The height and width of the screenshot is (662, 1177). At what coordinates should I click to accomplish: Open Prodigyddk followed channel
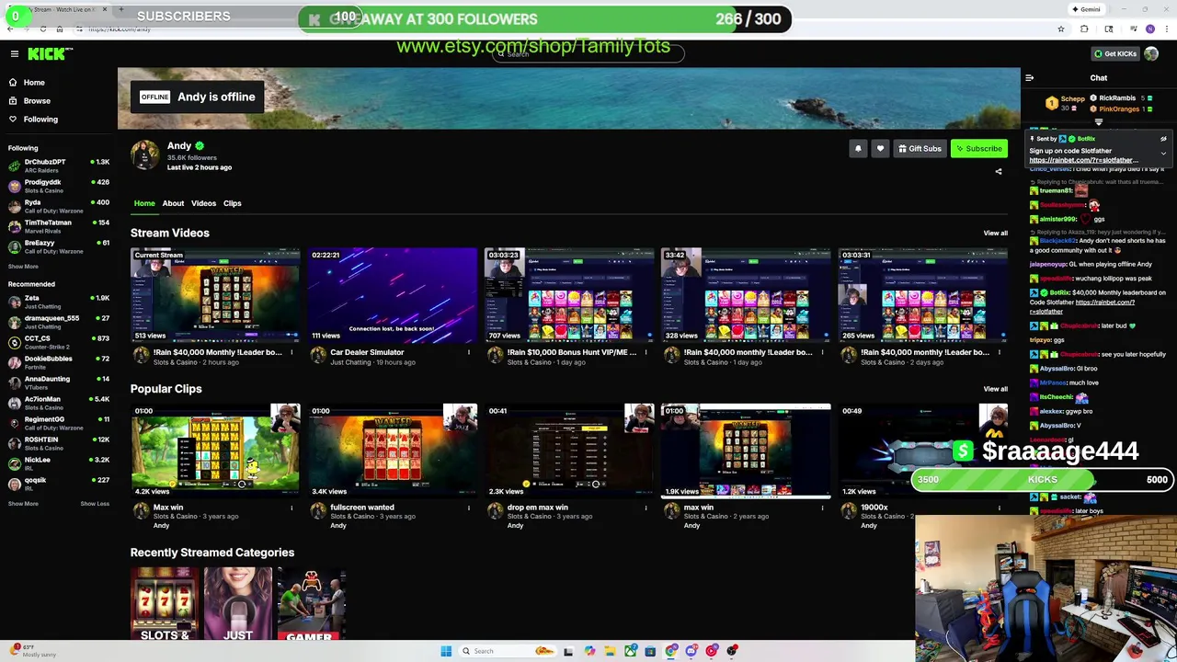pos(58,186)
